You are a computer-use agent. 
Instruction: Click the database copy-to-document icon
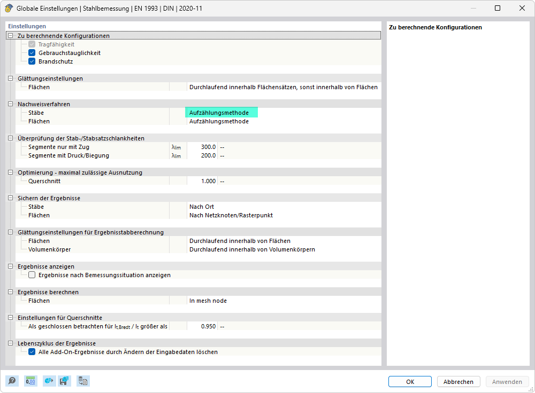(83, 381)
